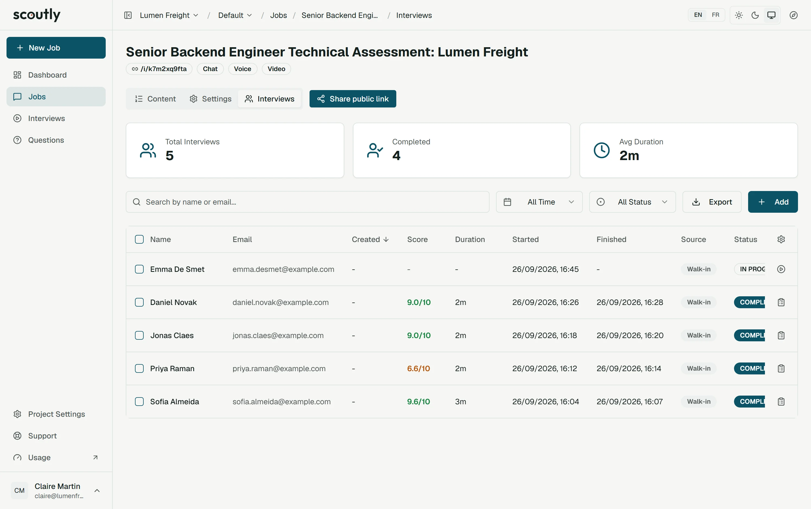The image size is (811, 509).
Task: Collapse sidebar with panel toggle icon
Action: (128, 15)
